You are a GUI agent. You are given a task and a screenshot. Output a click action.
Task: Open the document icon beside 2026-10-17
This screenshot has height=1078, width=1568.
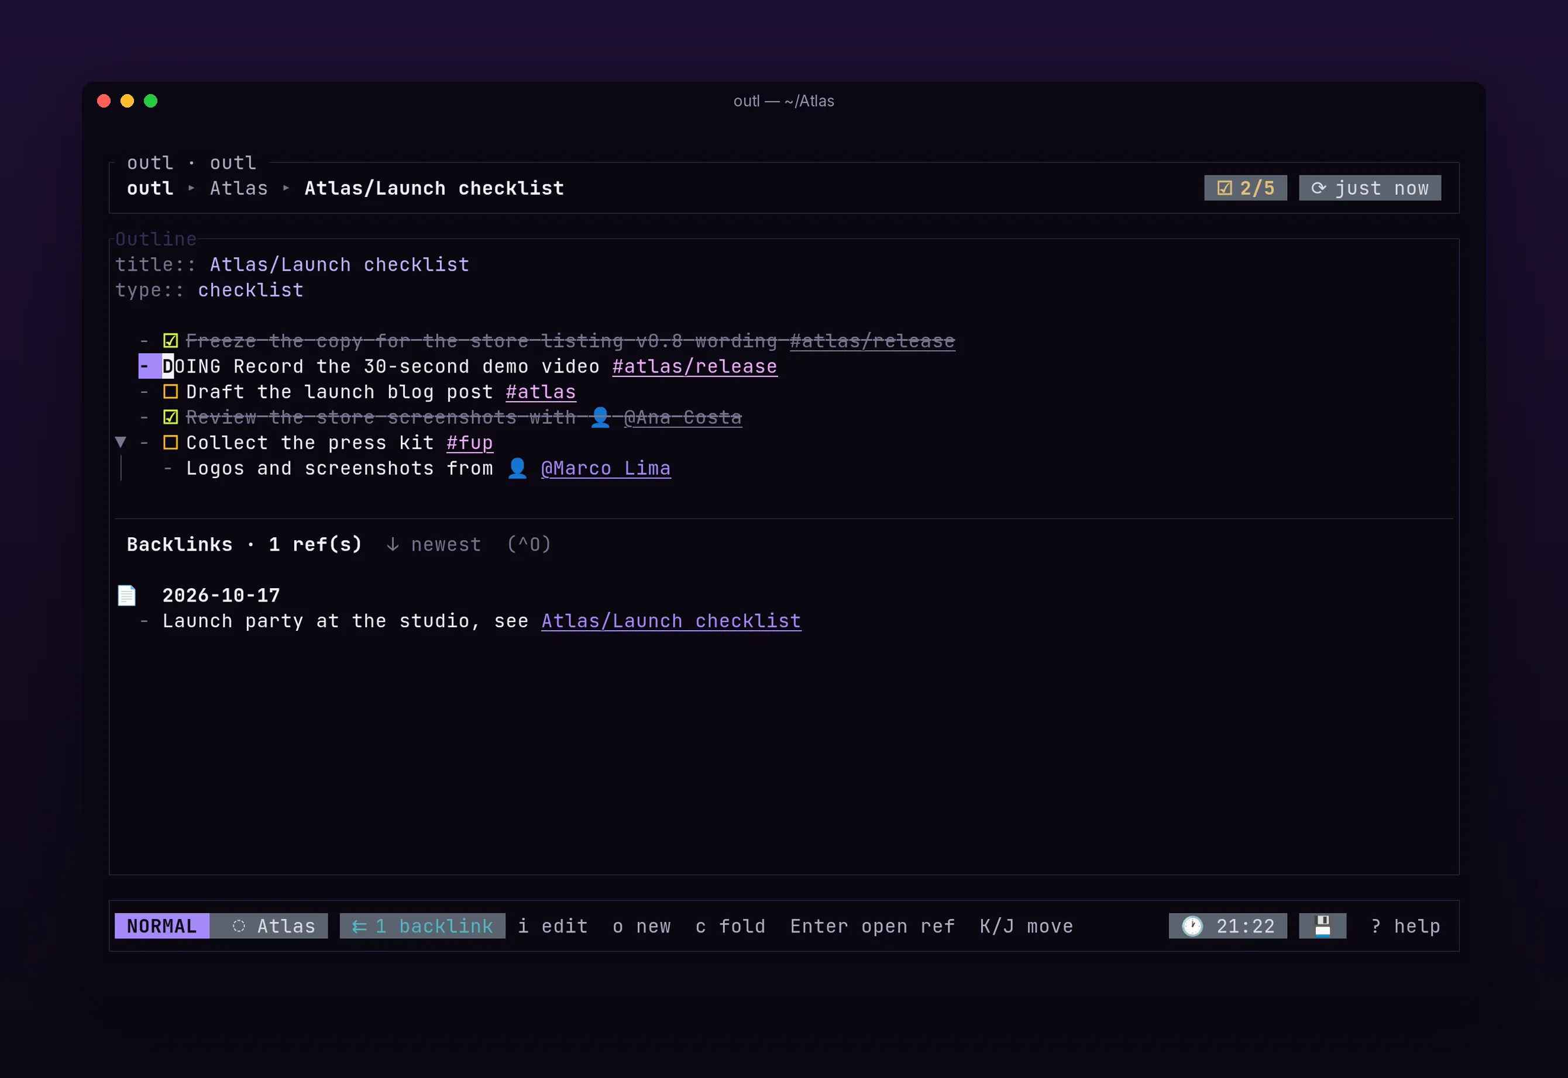(x=126, y=595)
